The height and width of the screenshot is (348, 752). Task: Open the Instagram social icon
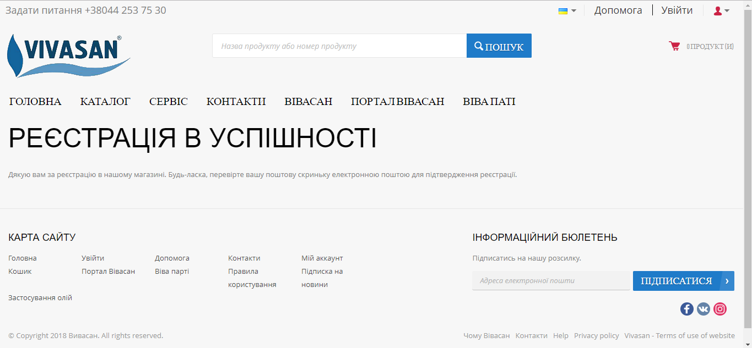pos(720,309)
